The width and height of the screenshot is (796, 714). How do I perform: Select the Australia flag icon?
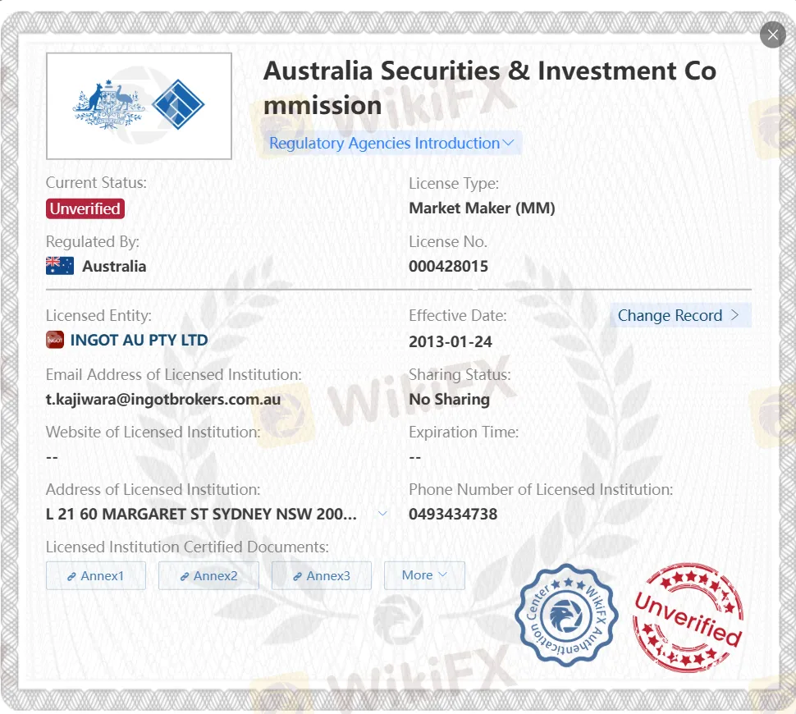[58, 265]
